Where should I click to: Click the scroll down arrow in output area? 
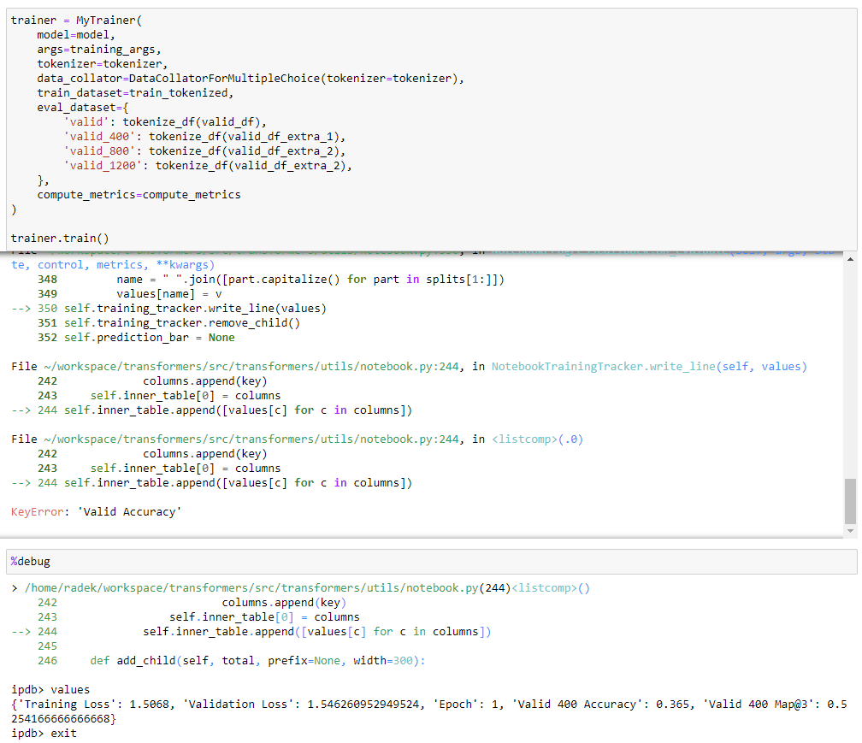click(850, 531)
